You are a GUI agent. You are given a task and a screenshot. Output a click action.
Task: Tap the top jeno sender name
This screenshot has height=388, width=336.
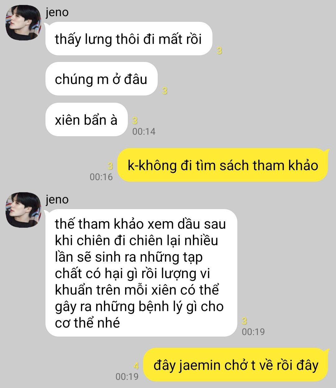tap(57, 12)
